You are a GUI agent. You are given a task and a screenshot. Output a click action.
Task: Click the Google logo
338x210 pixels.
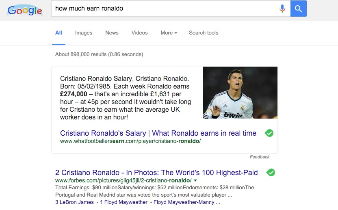click(x=25, y=10)
